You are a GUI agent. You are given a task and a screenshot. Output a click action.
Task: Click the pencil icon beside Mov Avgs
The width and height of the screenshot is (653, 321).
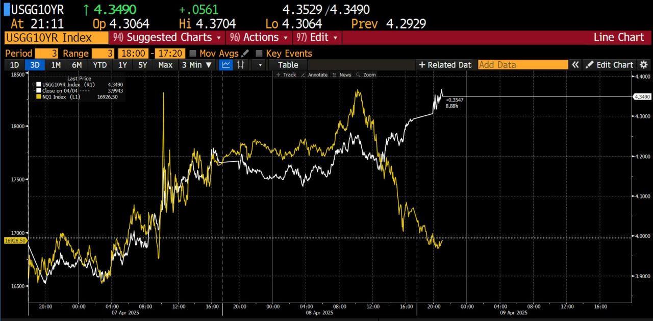point(245,54)
